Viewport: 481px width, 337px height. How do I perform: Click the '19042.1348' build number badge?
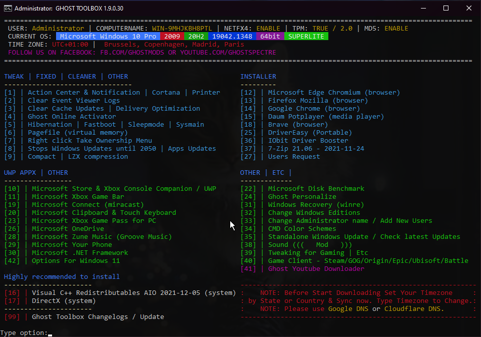[232, 36]
